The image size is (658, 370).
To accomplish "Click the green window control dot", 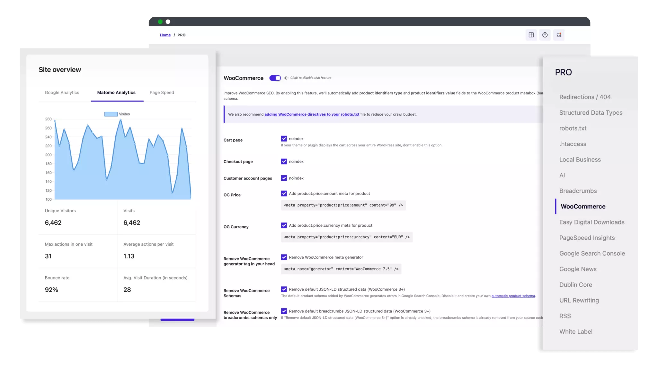I will [x=160, y=22].
